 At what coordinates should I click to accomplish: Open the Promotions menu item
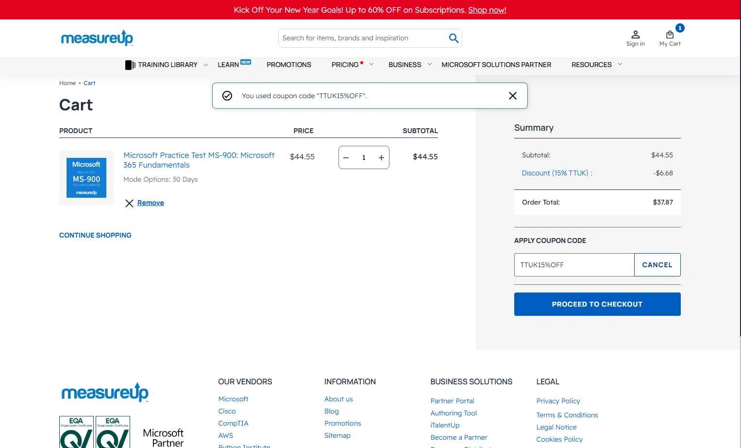pos(289,65)
